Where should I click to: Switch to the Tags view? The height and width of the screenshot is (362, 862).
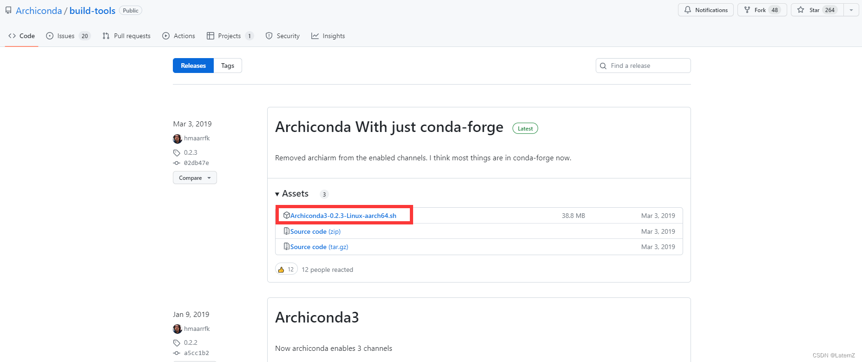coord(228,66)
